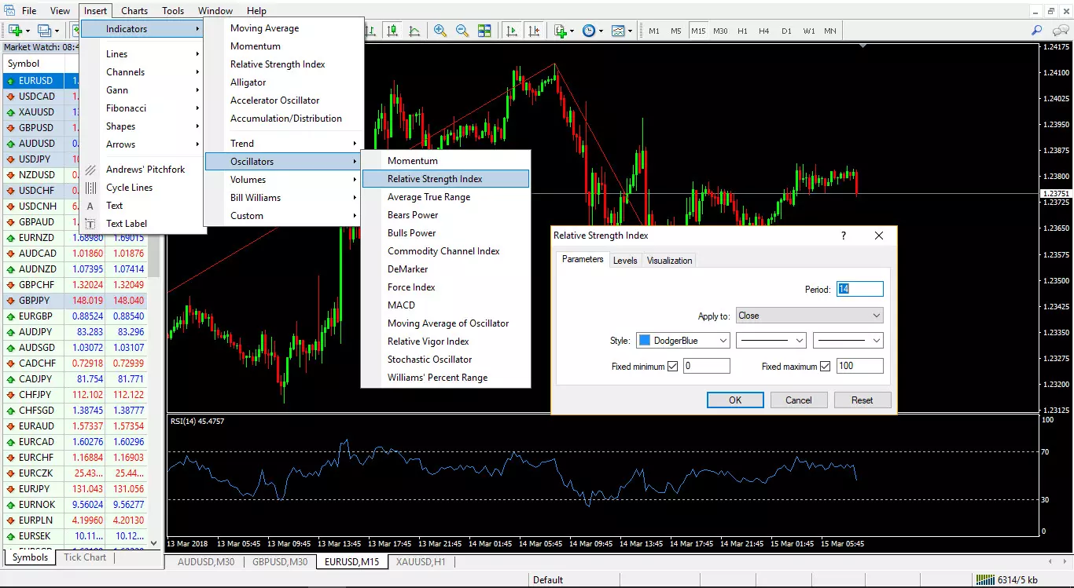1074x588 pixels.
Task: Choose Relative Strength Index under Oscillators
Action: pos(446,179)
